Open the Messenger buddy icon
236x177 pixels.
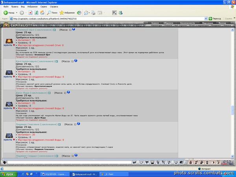coord(121,13)
